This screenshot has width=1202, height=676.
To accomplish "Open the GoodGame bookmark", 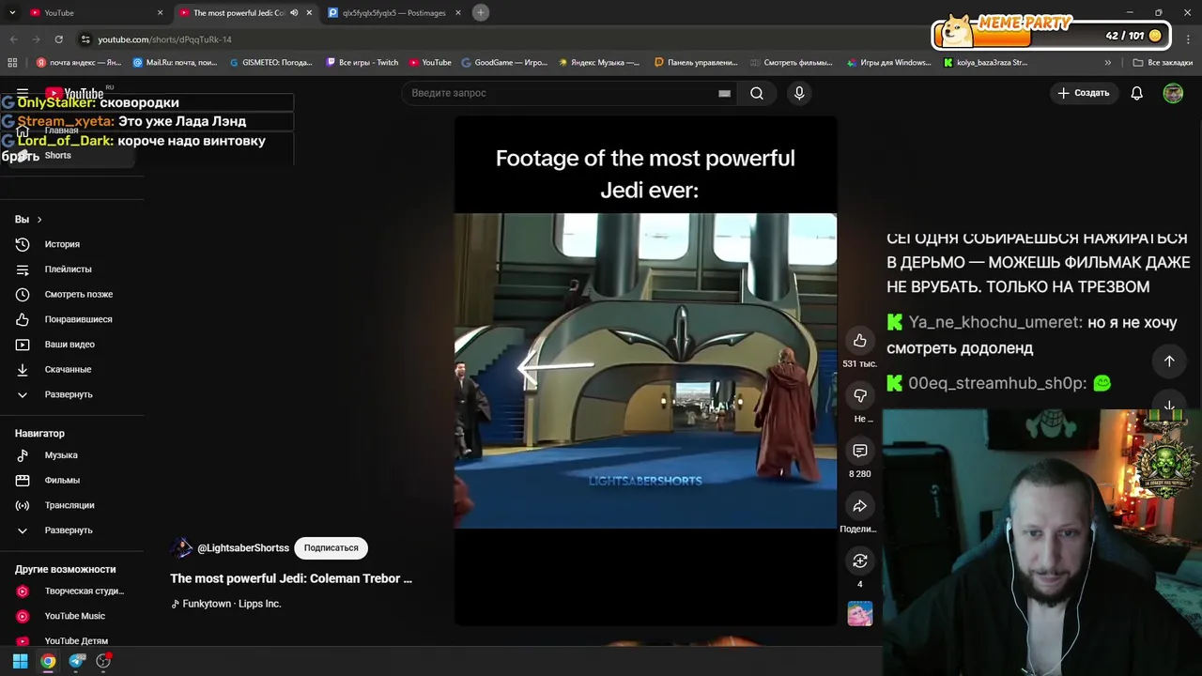I will [504, 63].
